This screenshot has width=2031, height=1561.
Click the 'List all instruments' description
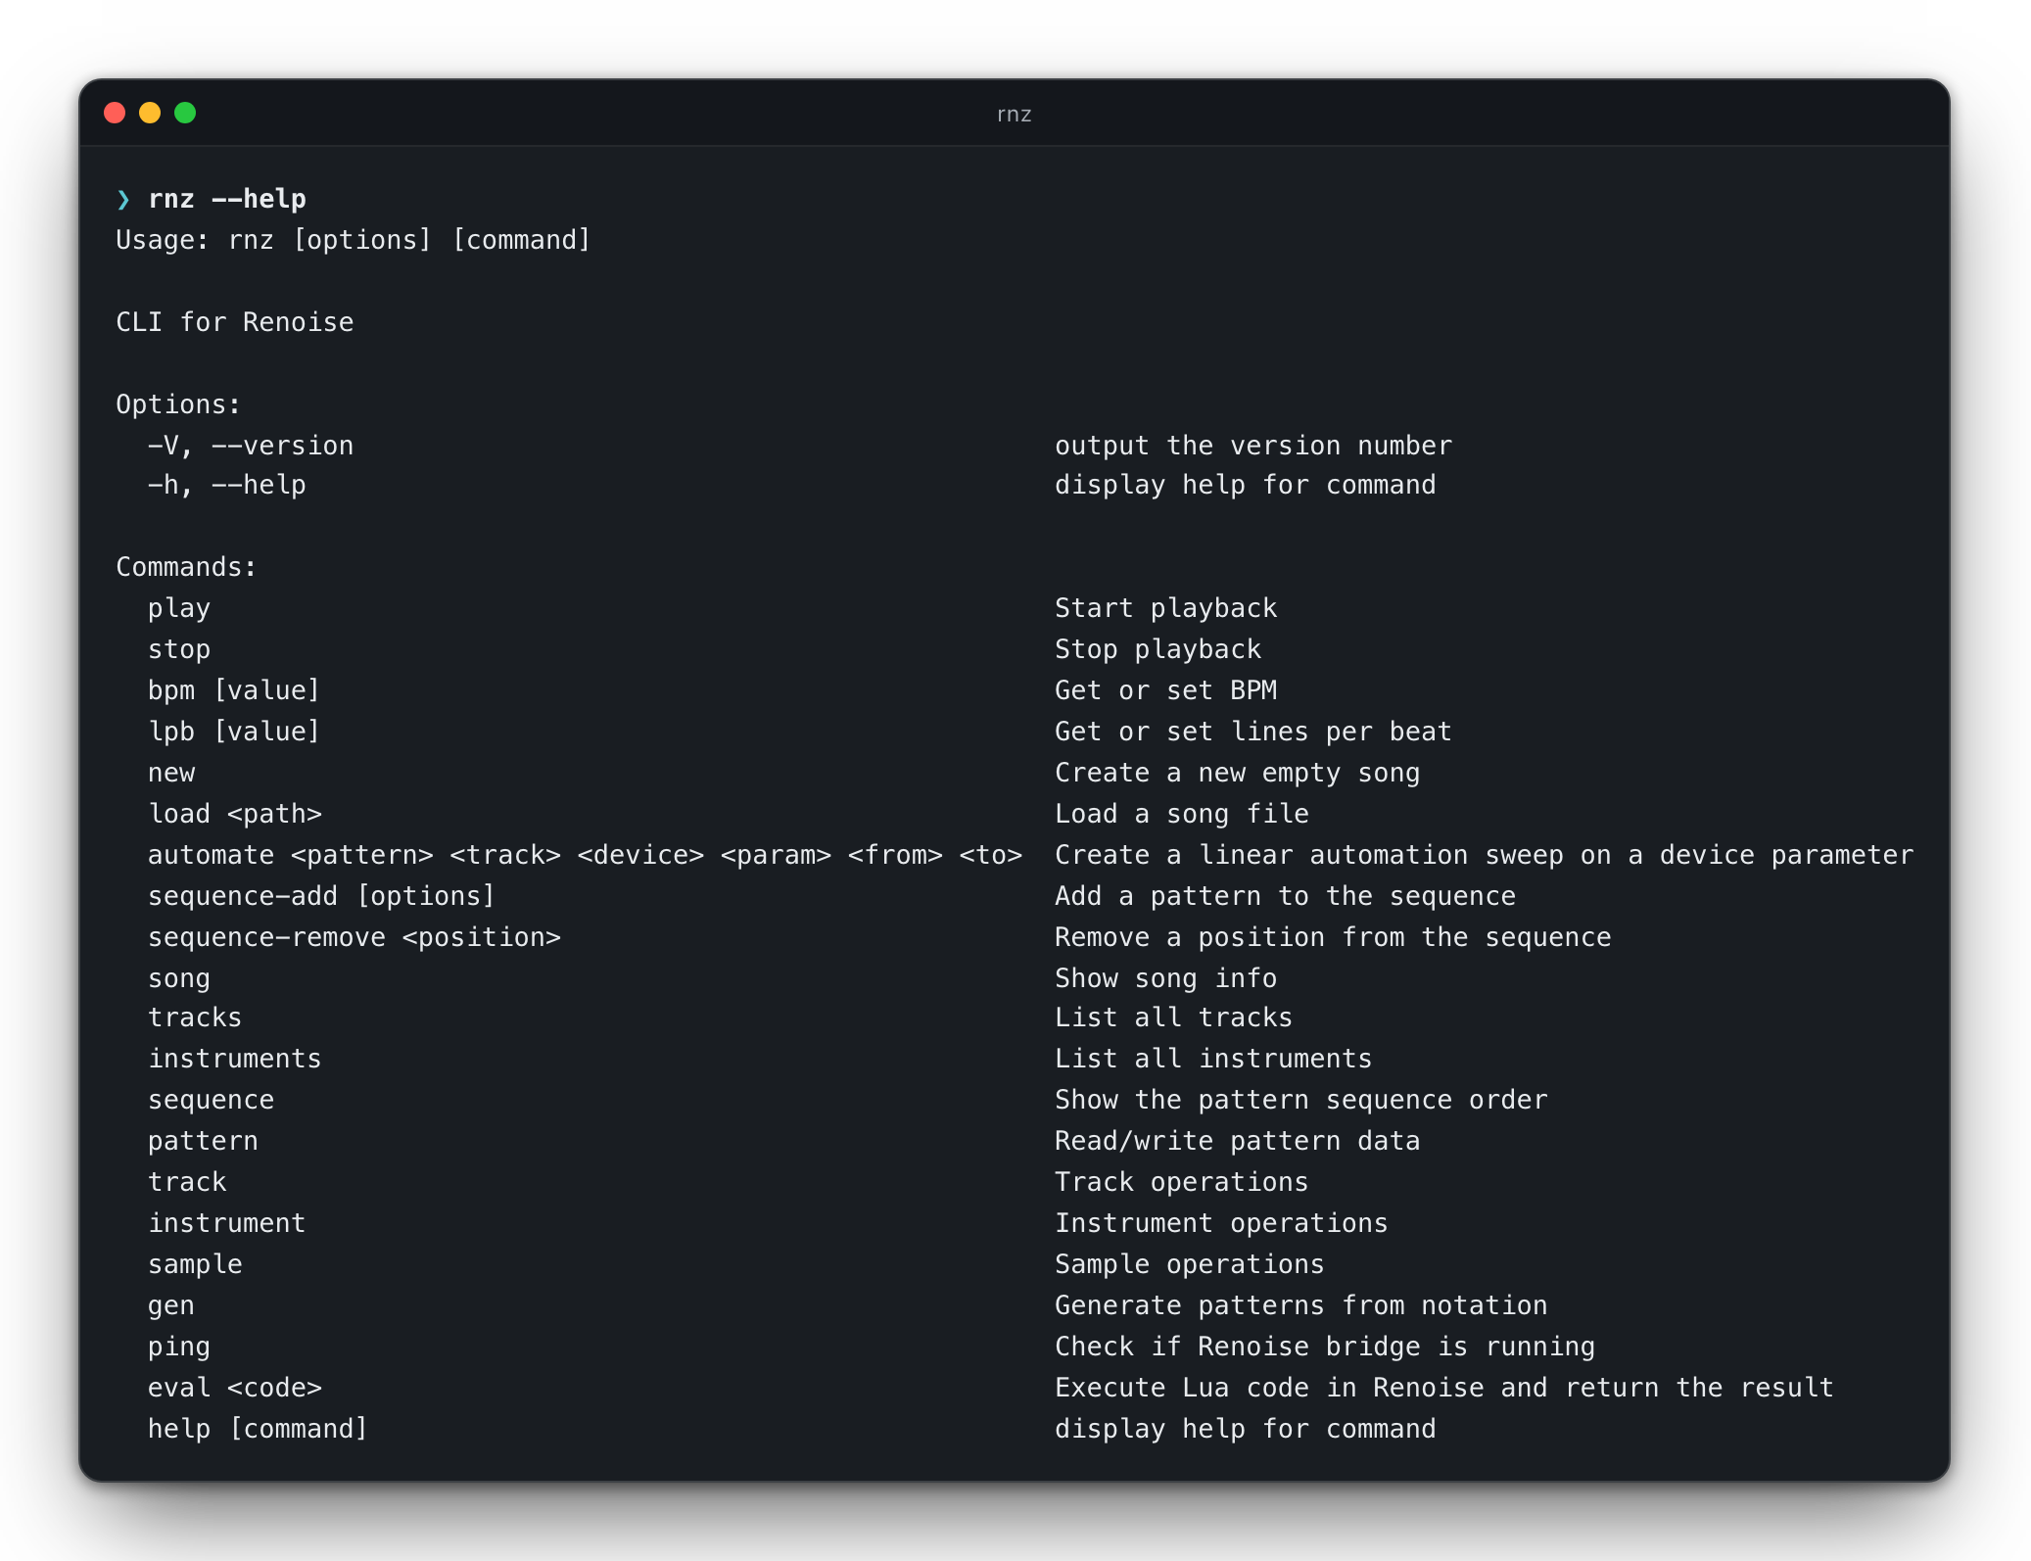click(1214, 1059)
